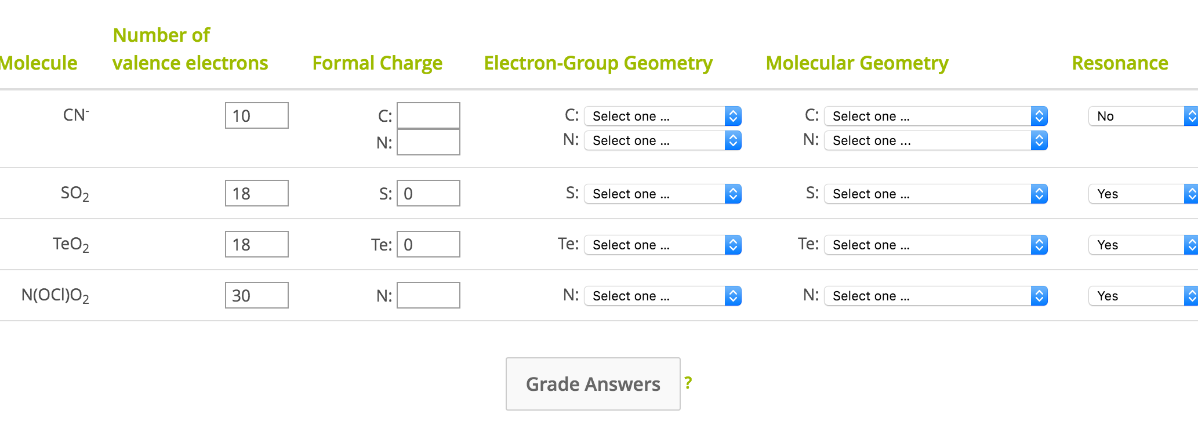The height and width of the screenshot is (428, 1198).
Task: Edit the TeO2 formal charge value of 0
Action: (428, 244)
